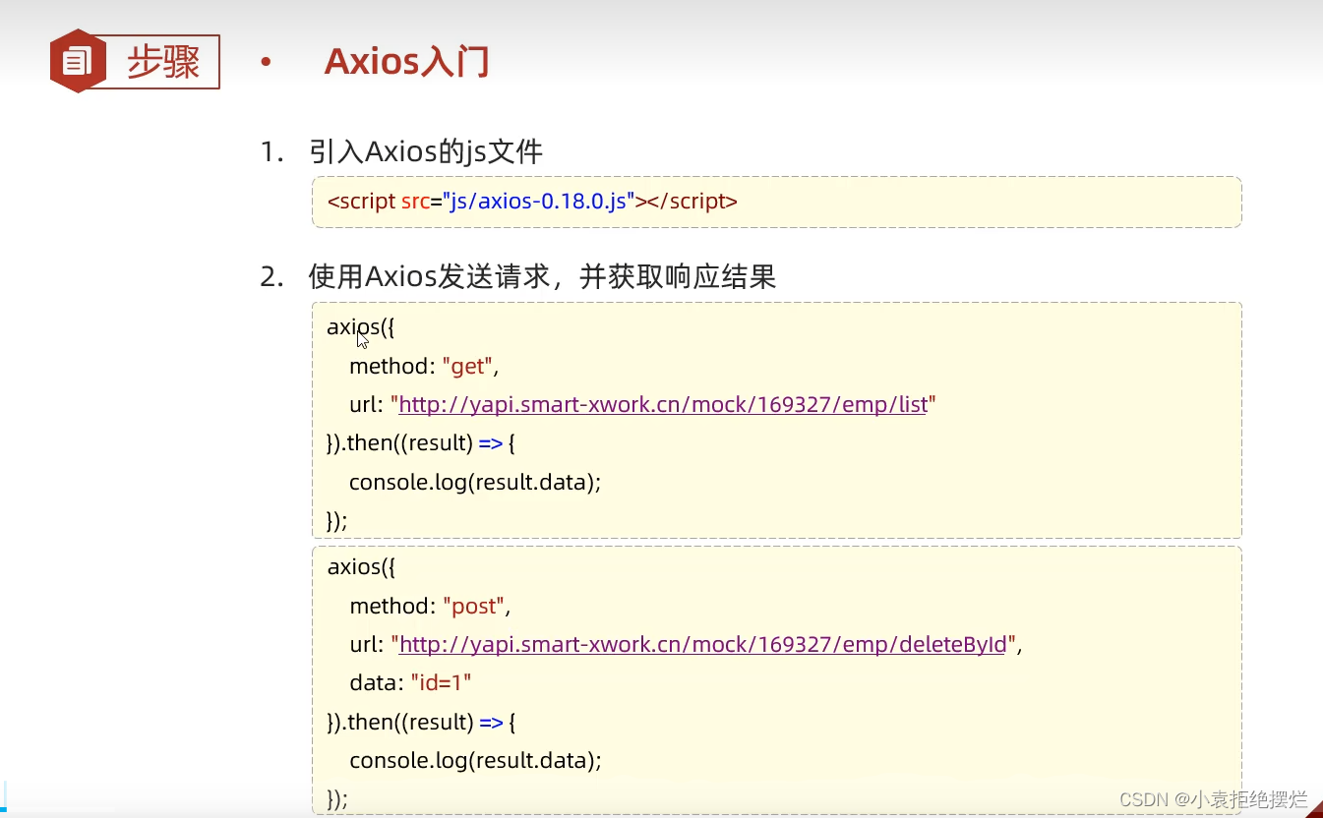
Task: Click method: "post" line
Action: [x=430, y=606]
